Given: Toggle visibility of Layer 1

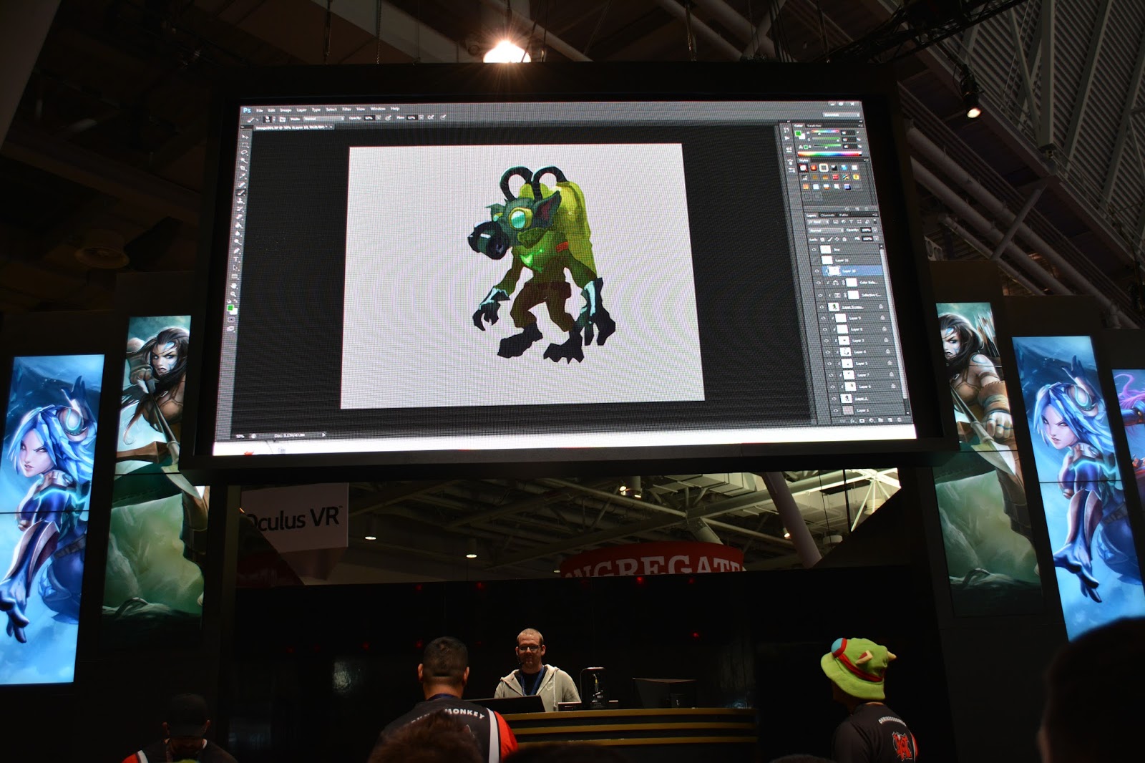Looking at the screenshot, I should coord(834,410).
